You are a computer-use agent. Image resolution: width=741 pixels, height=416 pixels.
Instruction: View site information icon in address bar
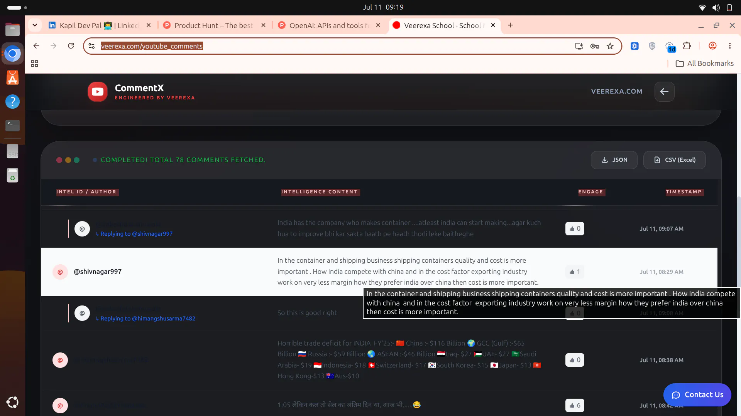[x=92, y=46]
